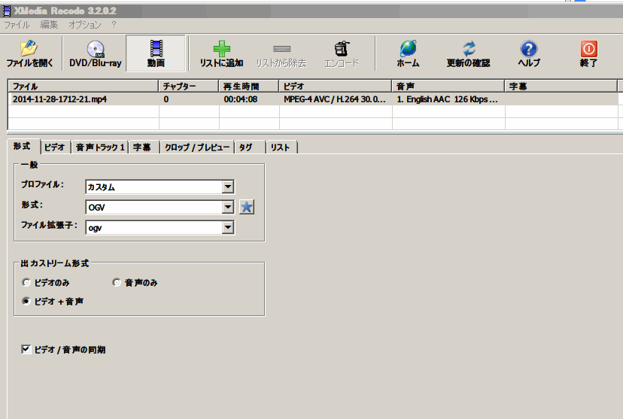This screenshot has height=419, width=623.
Task: Select file 2014-11-28-1712-21.mp4
Action: pos(59,99)
